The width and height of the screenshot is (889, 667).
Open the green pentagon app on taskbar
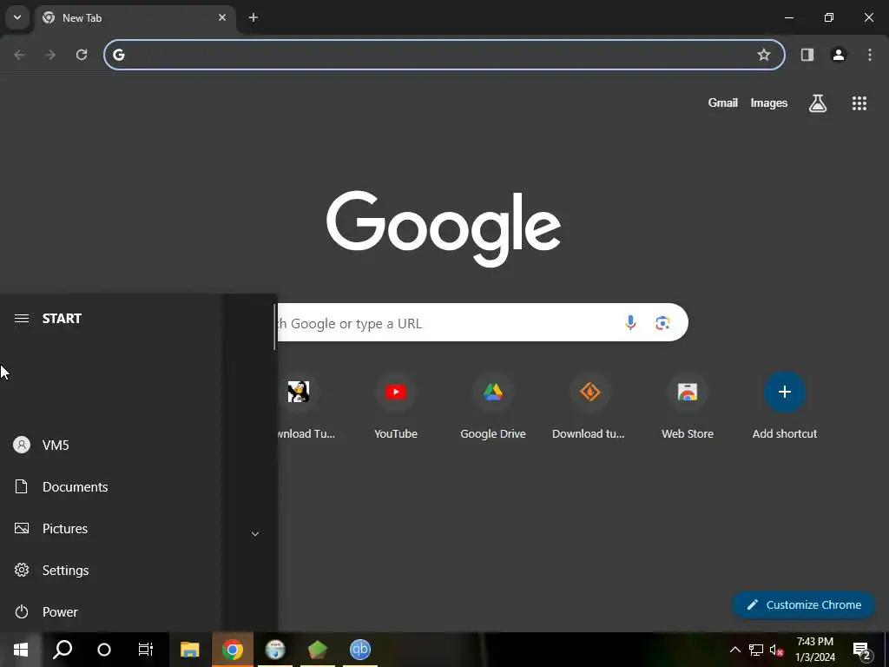[318, 650]
